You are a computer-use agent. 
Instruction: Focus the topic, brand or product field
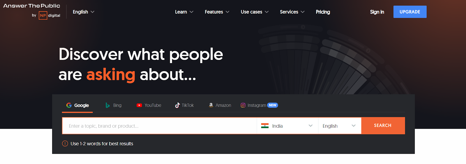159,126
